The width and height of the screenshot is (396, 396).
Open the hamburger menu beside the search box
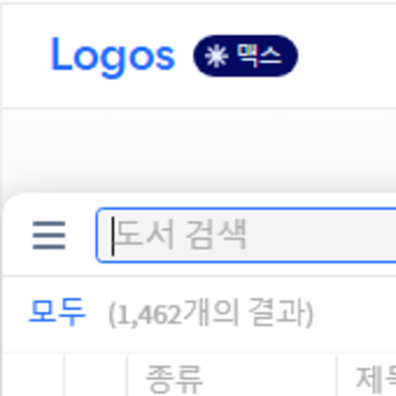pos(49,236)
